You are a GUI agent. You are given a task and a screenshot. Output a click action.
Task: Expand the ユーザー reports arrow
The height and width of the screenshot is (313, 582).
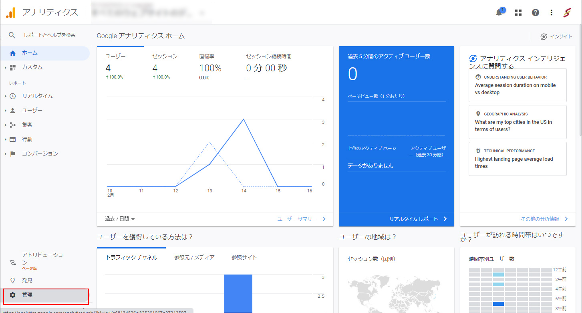click(x=6, y=111)
